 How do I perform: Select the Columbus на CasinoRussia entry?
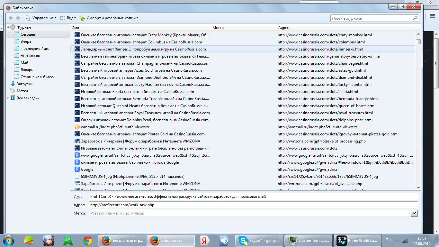click(243, 42)
